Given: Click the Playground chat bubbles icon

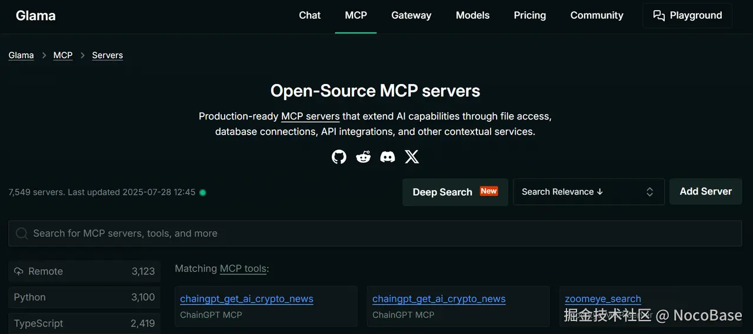Looking at the screenshot, I should [659, 15].
